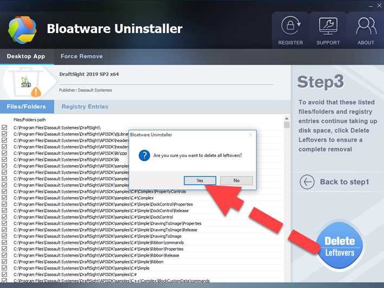
Task: Uncheck the samples\C#\Complex row checkbox
Action: 4,198
